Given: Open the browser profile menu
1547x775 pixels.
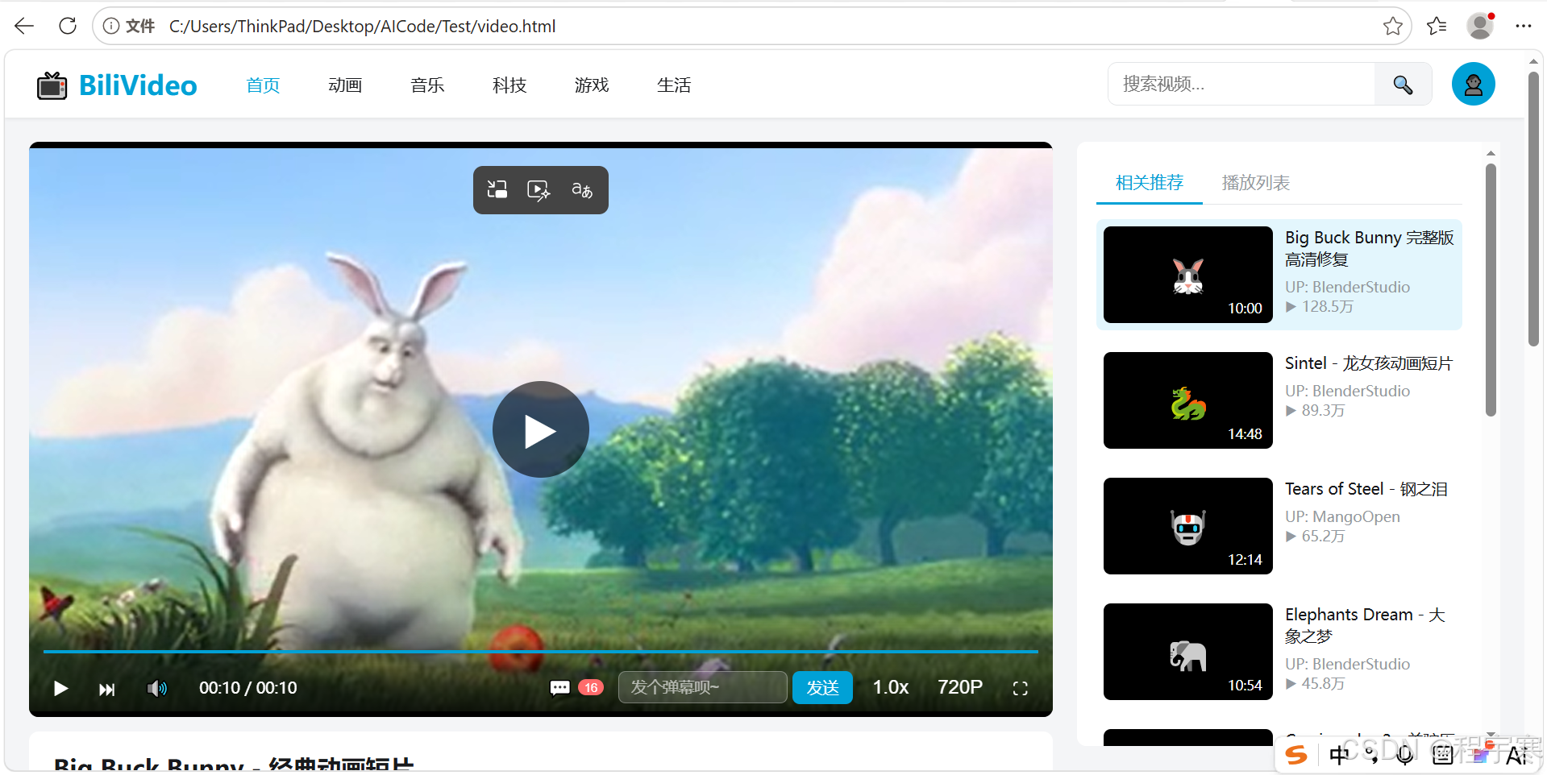Looking at the screenshot, I should click(x=1480, y=26).
